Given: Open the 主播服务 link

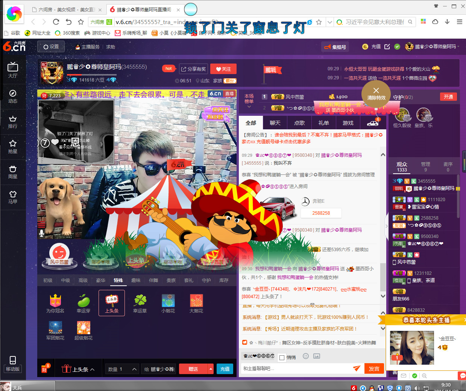Looking at the screenshot, I should 88,47.
